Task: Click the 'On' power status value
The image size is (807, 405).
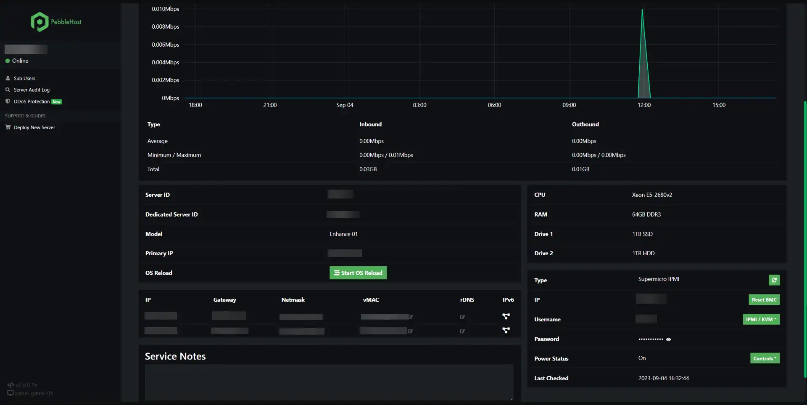Action: point(642,358)
